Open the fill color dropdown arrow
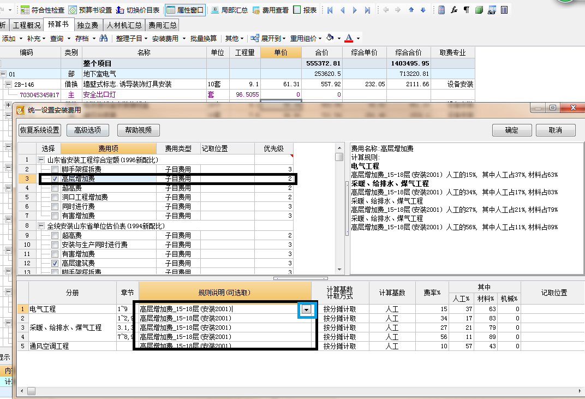The width and height of the screenshot is (585, 399). pos(339,38)
